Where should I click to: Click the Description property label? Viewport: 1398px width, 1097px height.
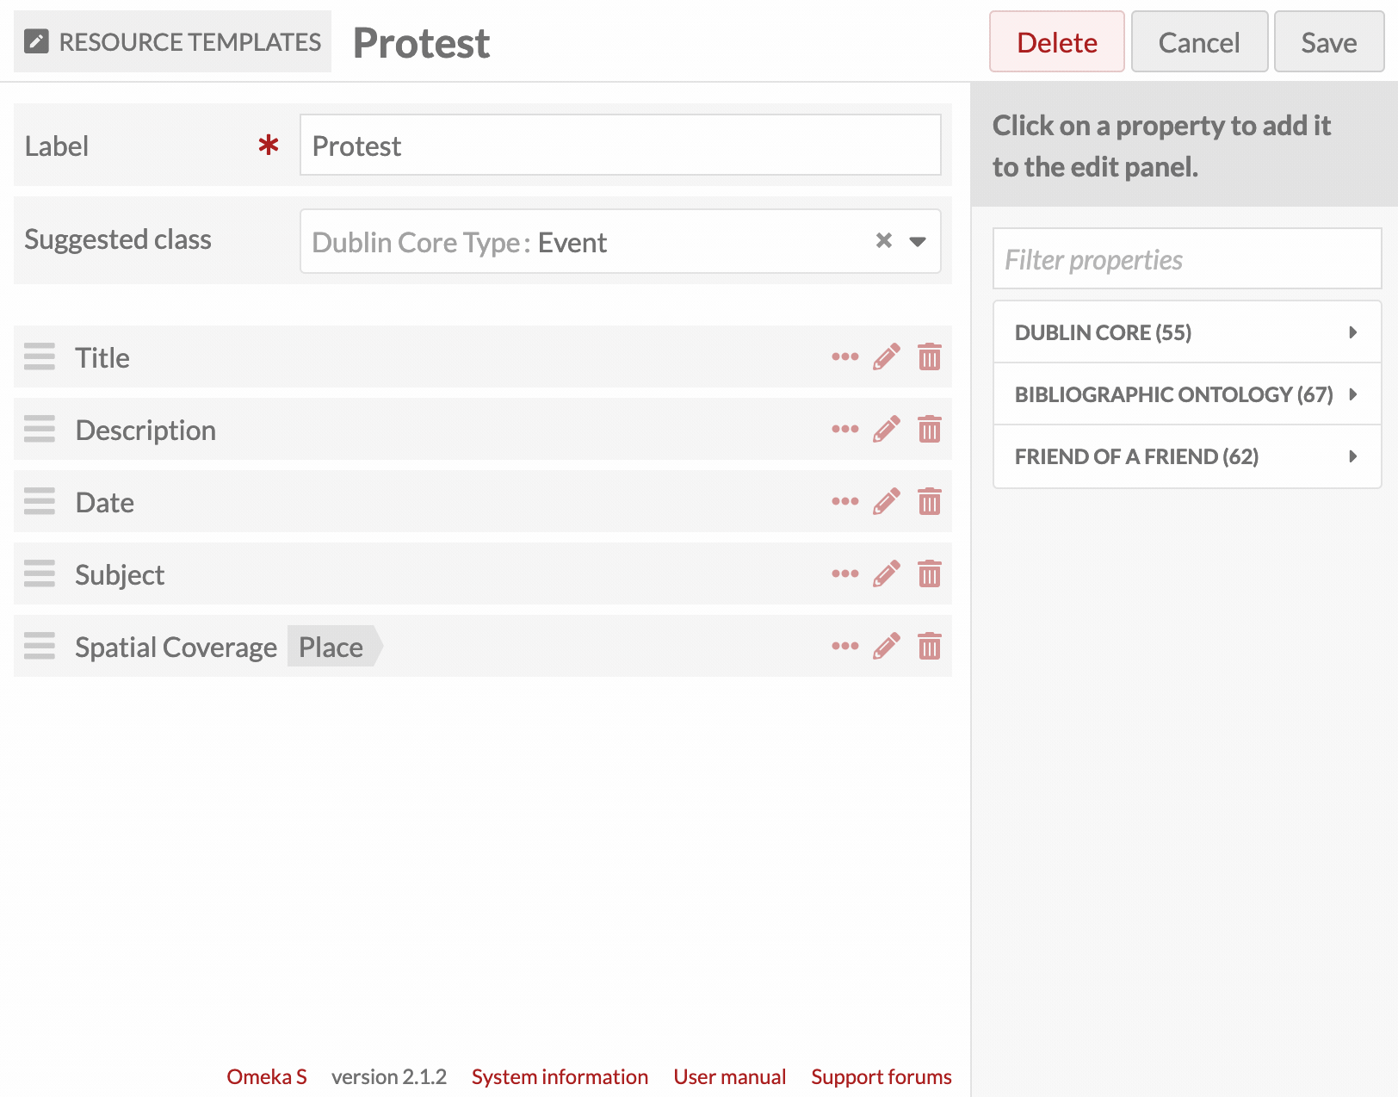coord(145,430)
